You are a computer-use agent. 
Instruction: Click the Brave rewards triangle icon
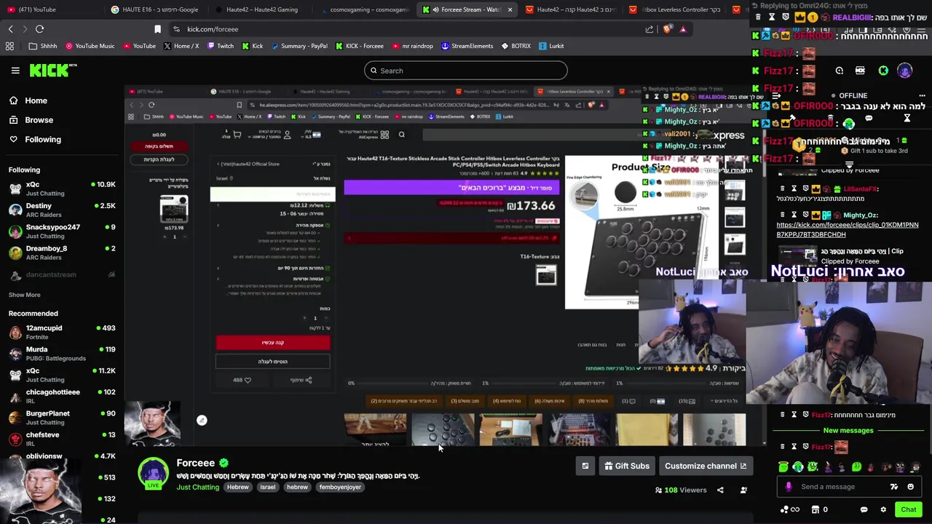[683, 29]
